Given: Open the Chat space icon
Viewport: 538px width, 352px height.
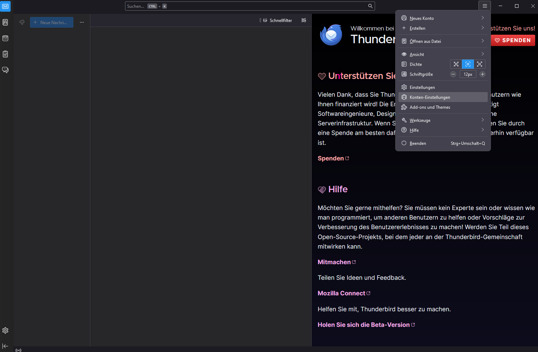Looking at the screenshot, I should click(x=5, y=70).
